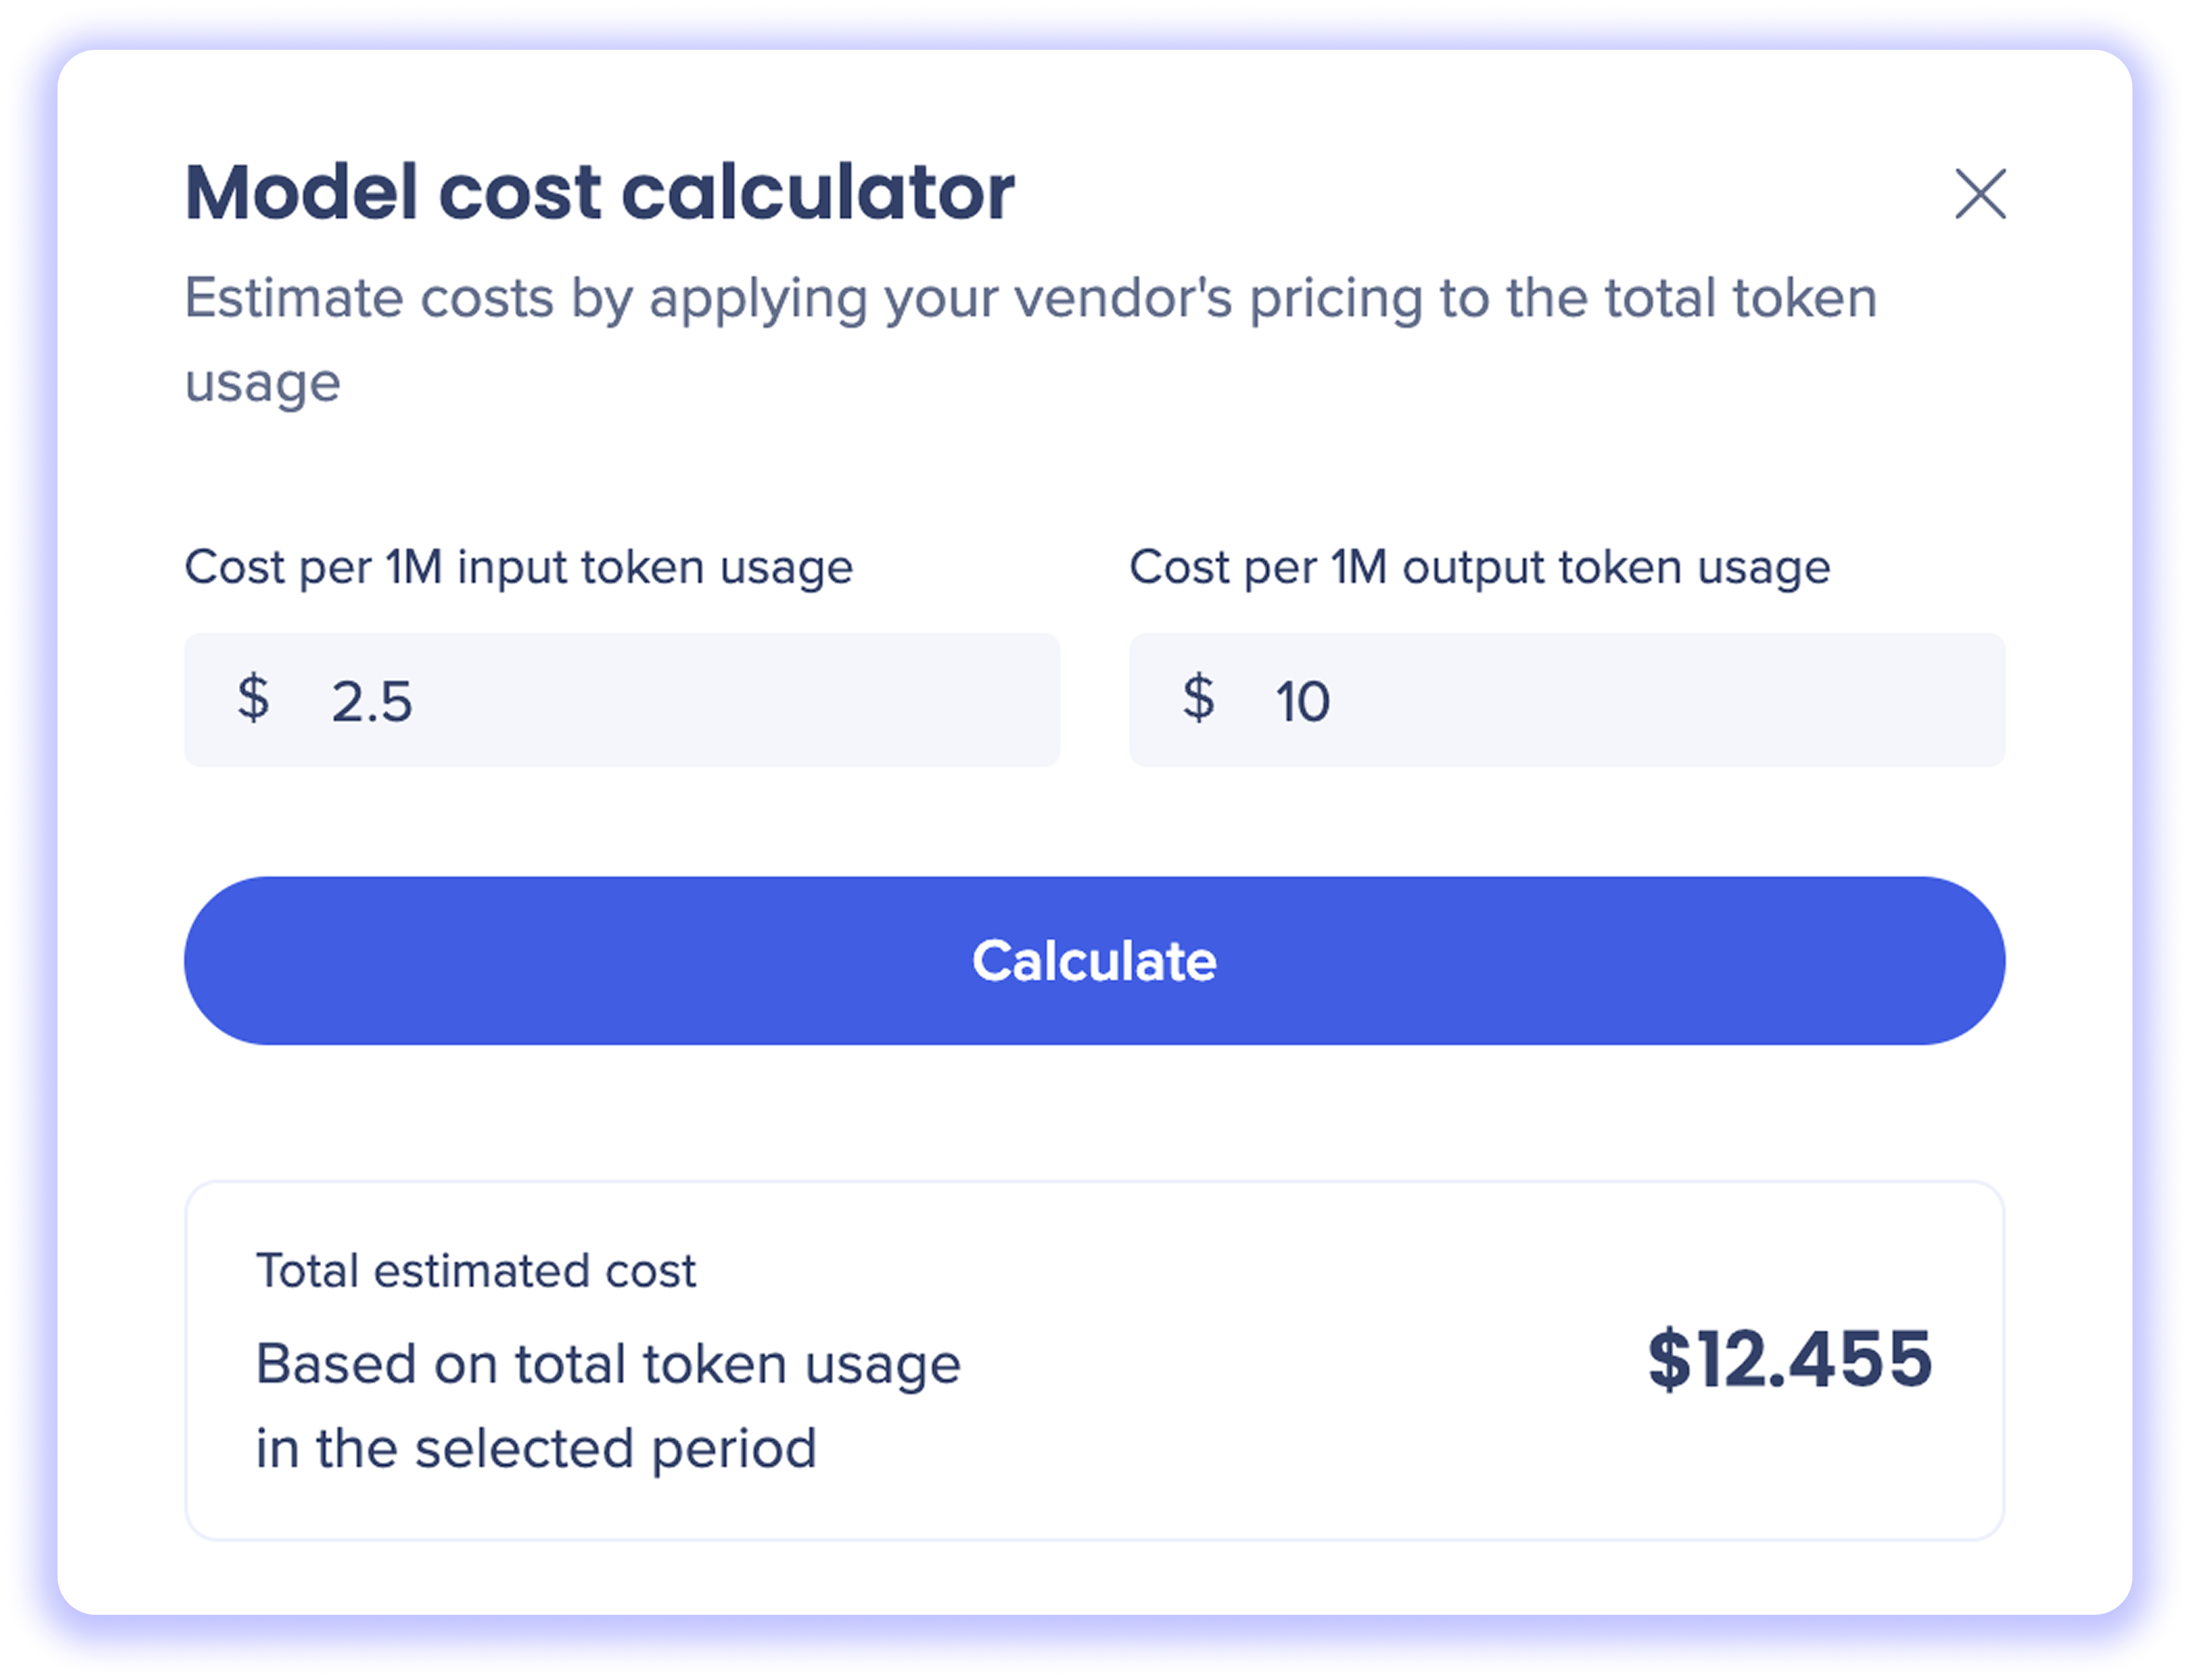Click the 'in the selected period' line
The image size is (2190, 1680).
[x=536, y=1449]
